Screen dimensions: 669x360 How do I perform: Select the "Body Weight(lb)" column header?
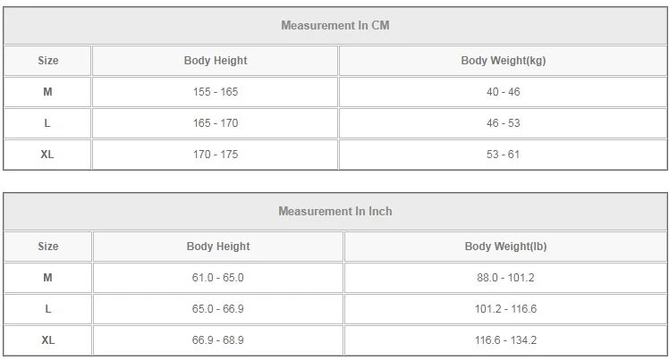[505, 247]
